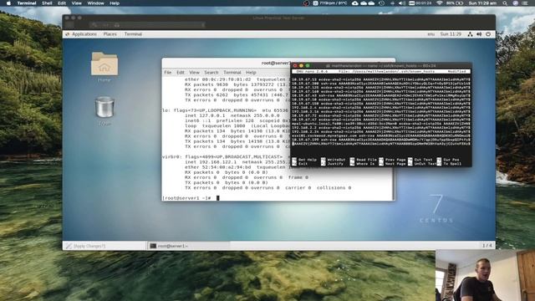The image size is (535, 301).
Task: Click the CentOS power icon
Action: tap(488, 34)
